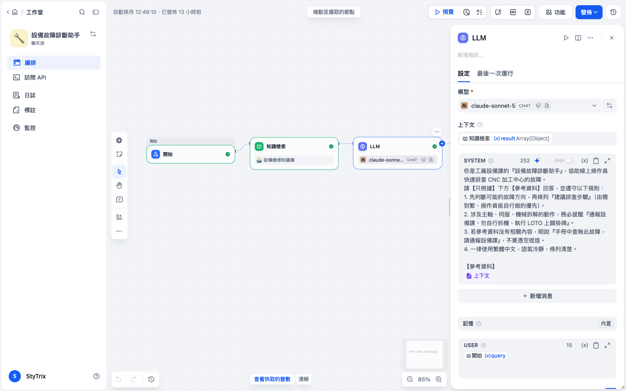Open conversation variables icon
626x391 pixels.
[x=498, y=12]
